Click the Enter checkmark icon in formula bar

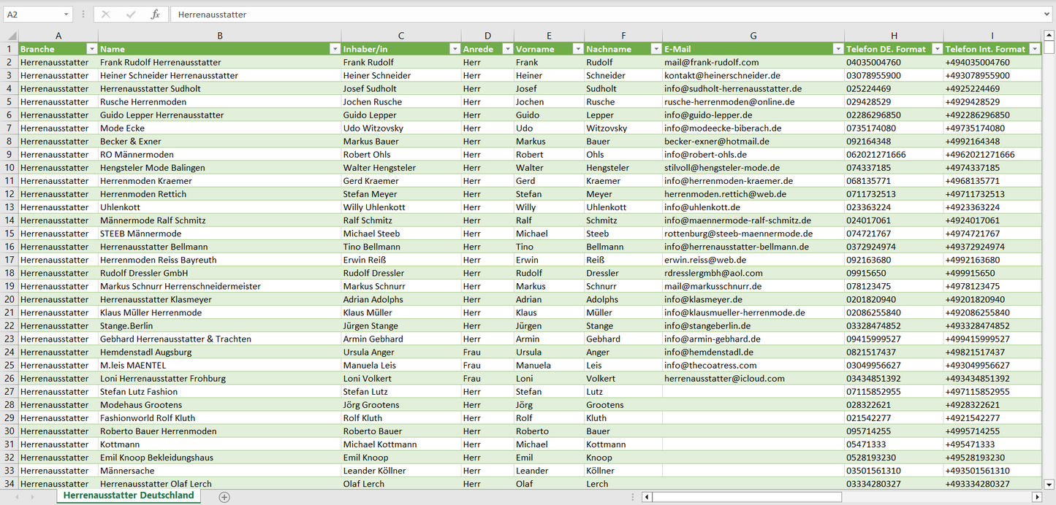tap(131, 15)
